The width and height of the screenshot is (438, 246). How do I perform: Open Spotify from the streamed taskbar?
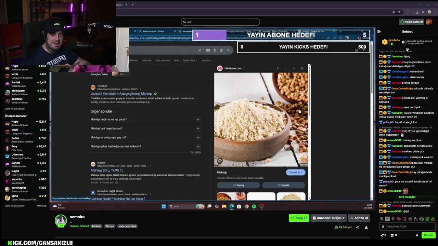pyautogui.click(x=254, y=206)
